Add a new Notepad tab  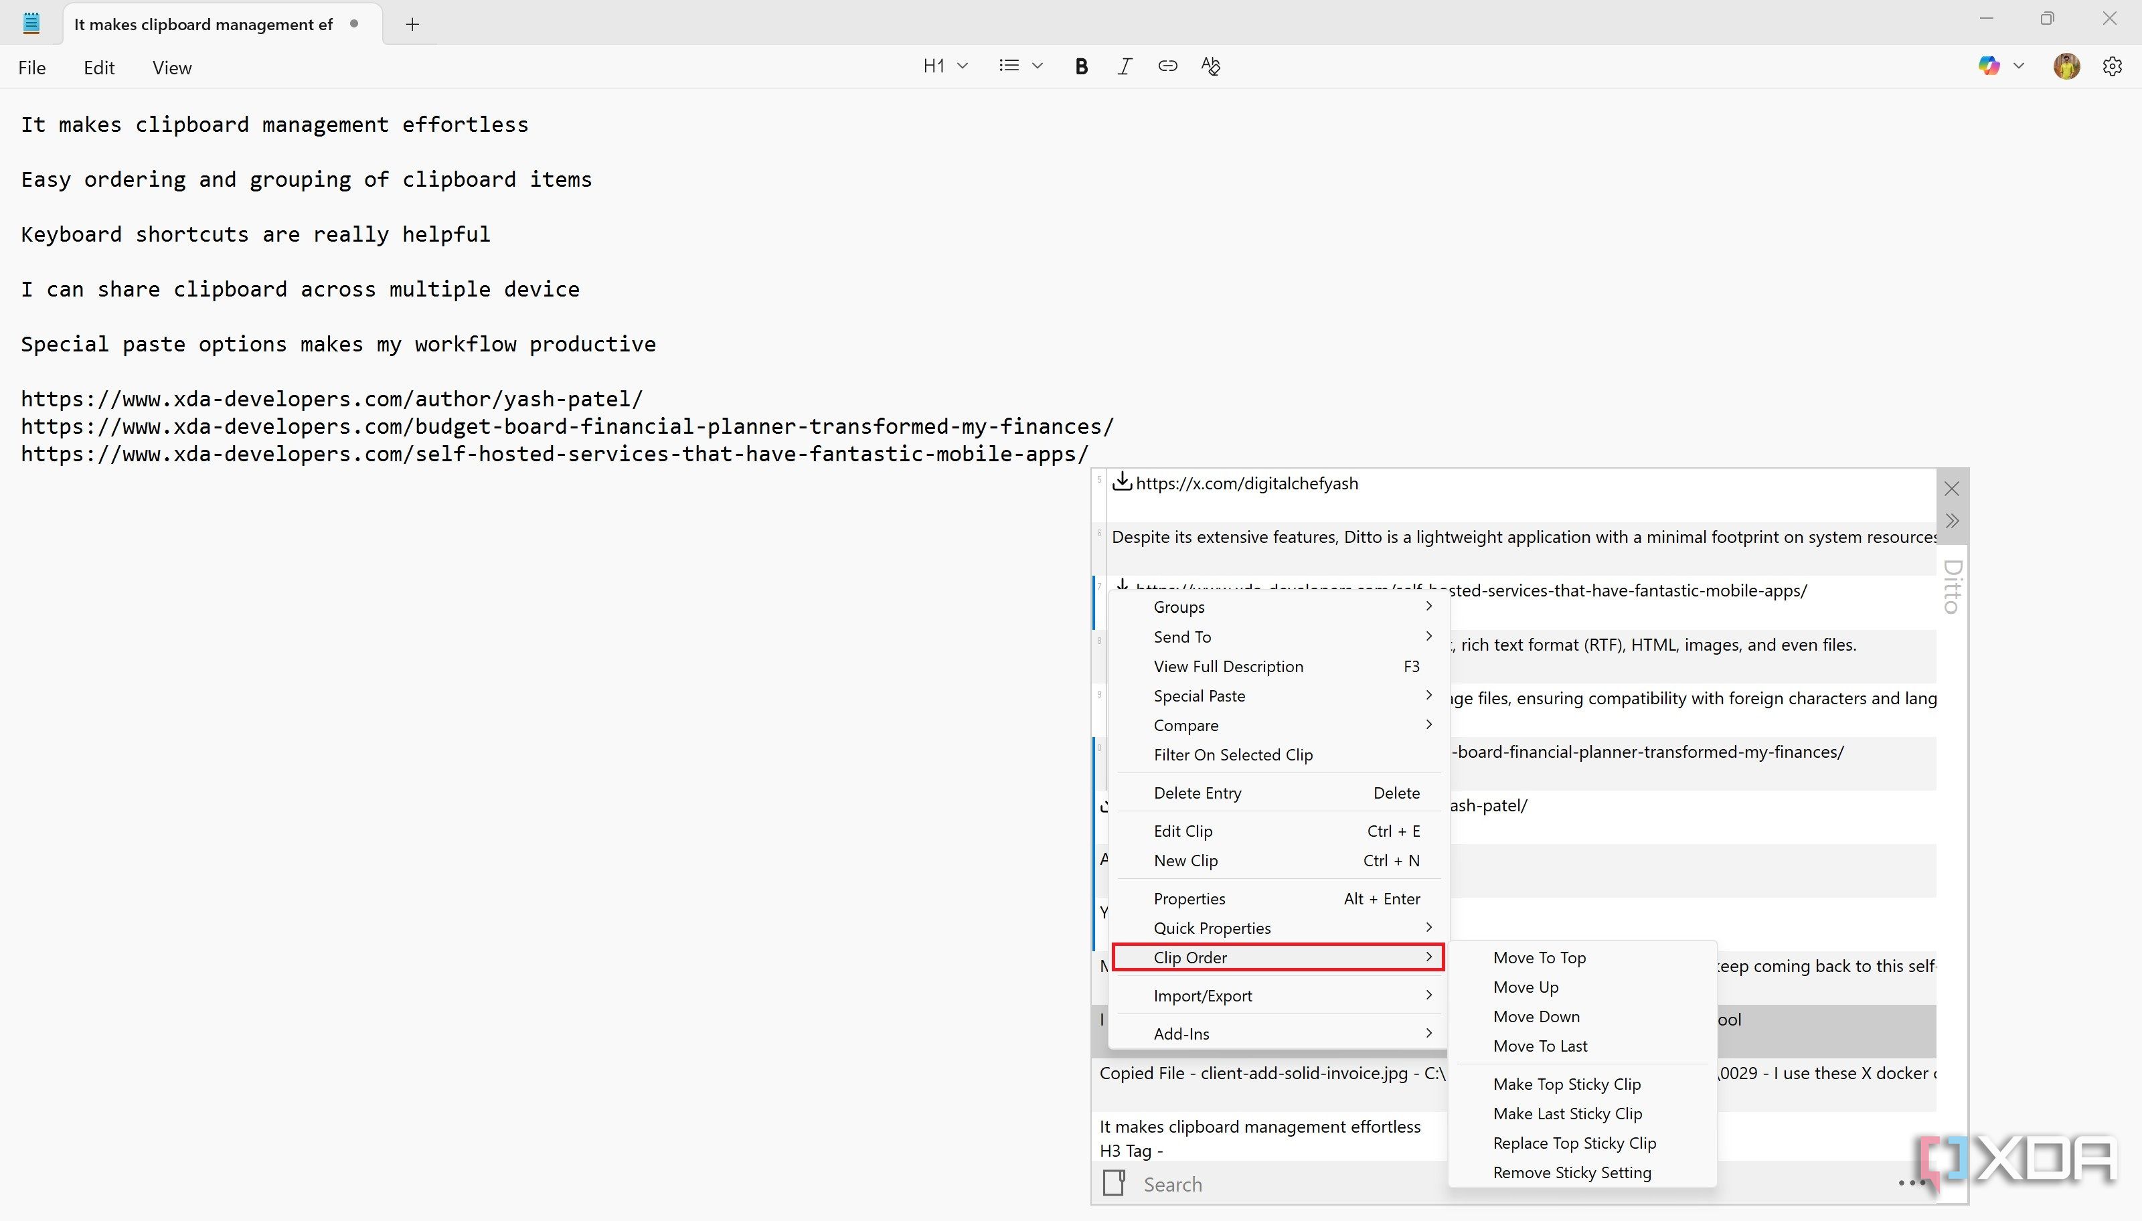[412, 24]
